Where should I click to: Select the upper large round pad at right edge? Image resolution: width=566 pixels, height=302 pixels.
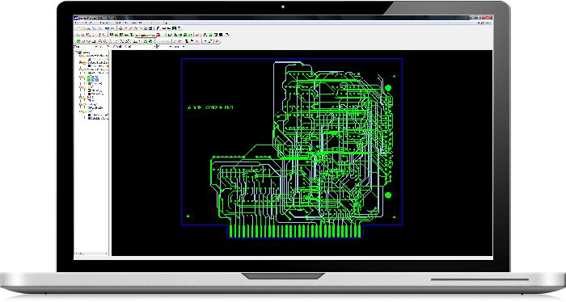pos(388,88)
